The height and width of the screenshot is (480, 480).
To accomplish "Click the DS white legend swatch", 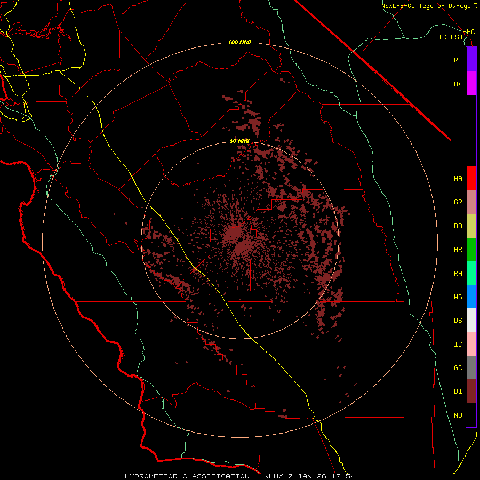I will click(471, 320).
